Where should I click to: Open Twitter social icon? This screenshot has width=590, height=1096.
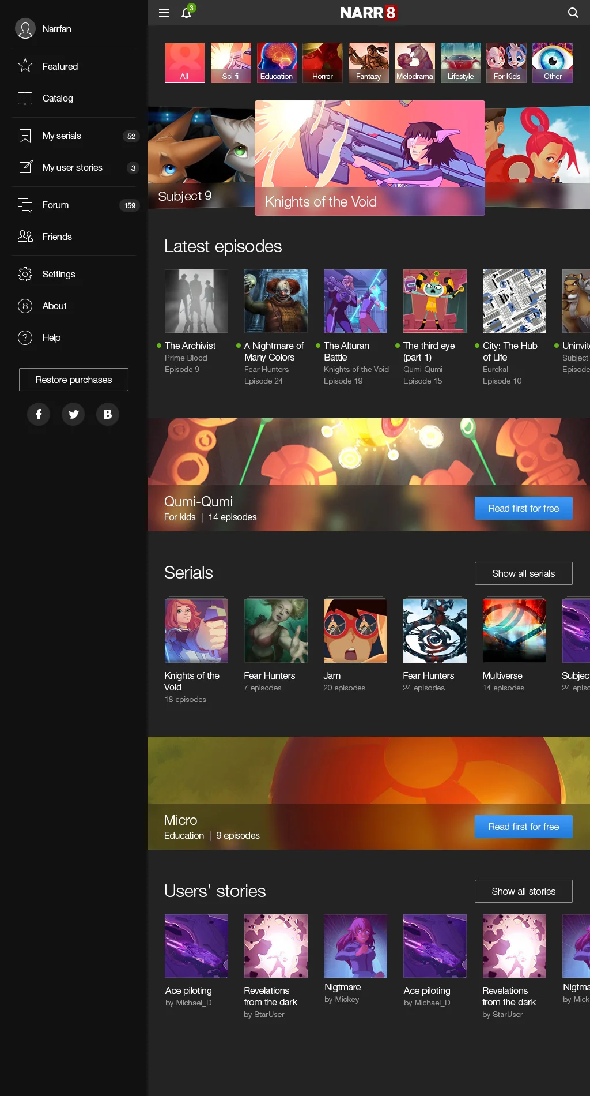pyautogui.click(x=73, y=414)
